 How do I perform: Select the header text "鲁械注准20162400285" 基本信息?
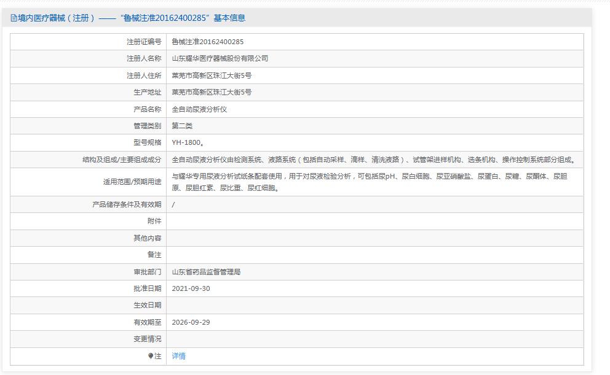click(183, 18)
